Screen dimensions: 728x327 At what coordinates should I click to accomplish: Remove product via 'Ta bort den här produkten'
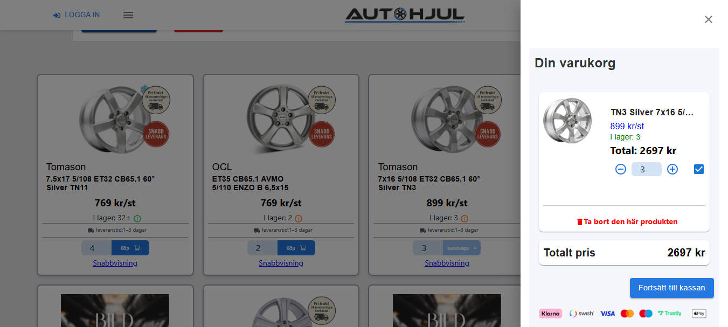627,221
